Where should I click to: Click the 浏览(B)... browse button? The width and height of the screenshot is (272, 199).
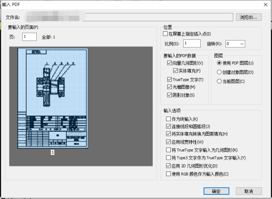tap(248, 17)
